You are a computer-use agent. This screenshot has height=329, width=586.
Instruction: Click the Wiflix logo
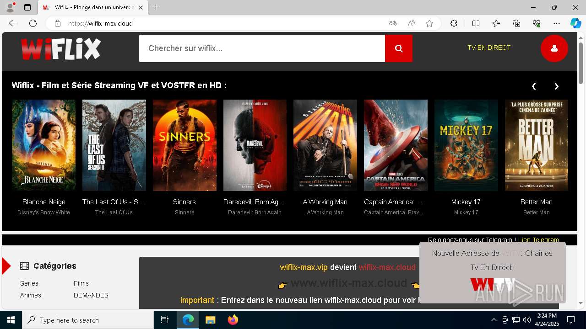click(x=60, y=48)
